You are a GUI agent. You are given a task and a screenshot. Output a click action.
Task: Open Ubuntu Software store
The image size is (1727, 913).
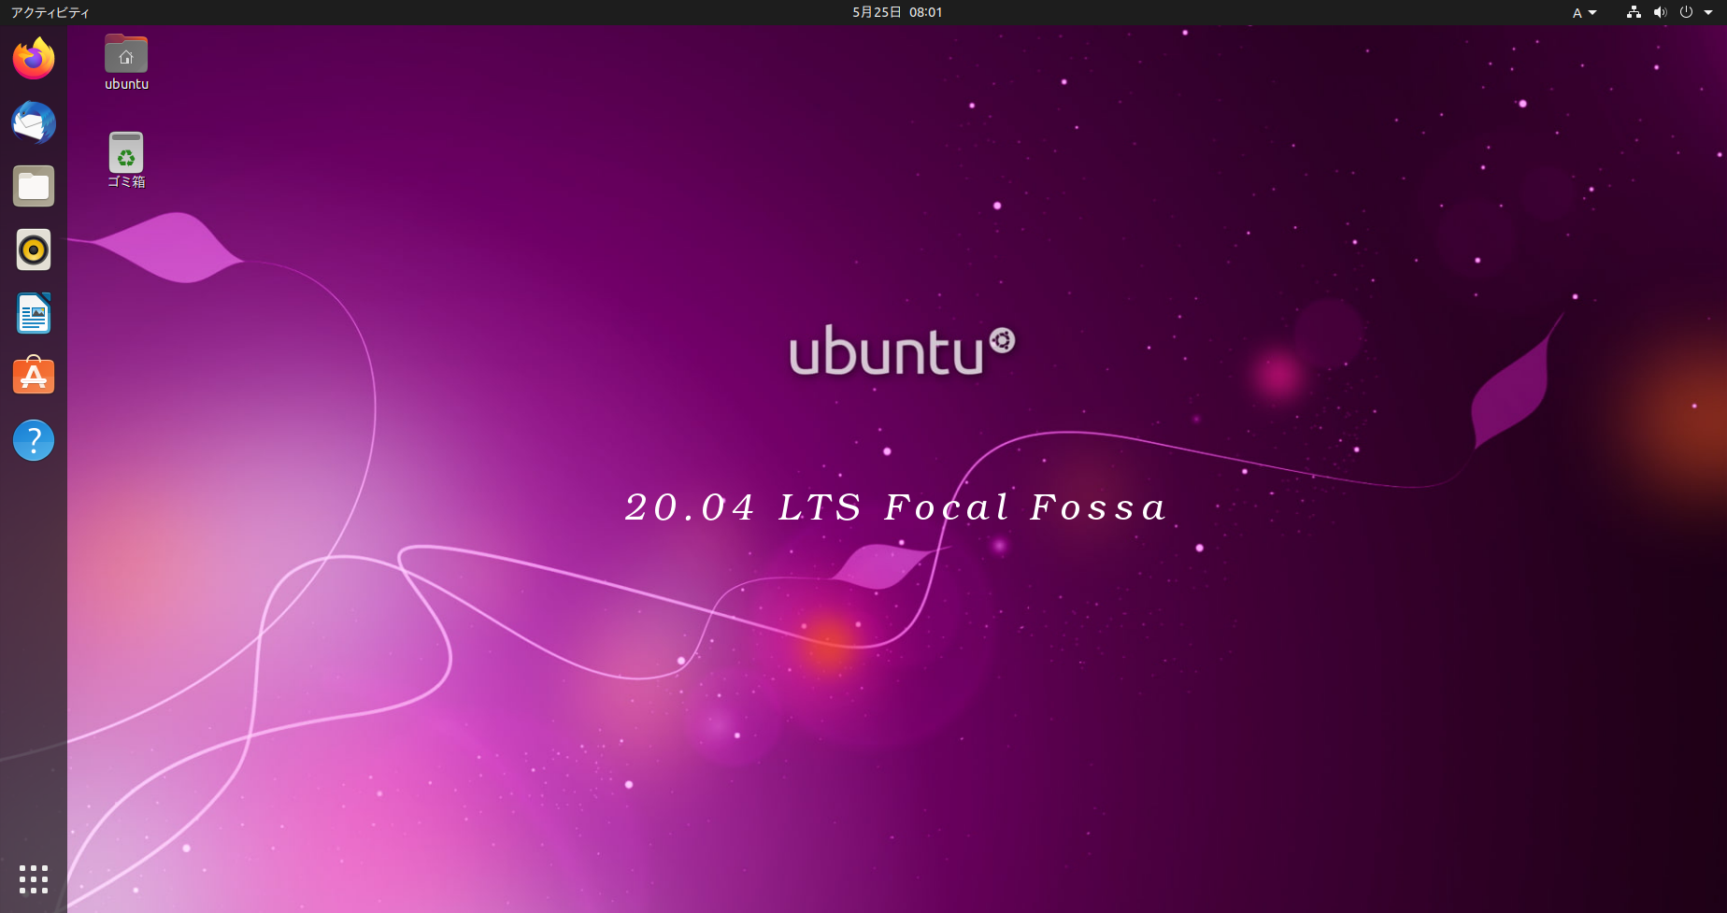(34, 377)
